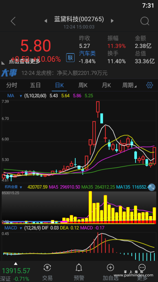Open the 周期 period dropdown
This screenshot has width=158, height=282.
click(x=129, y=85)
